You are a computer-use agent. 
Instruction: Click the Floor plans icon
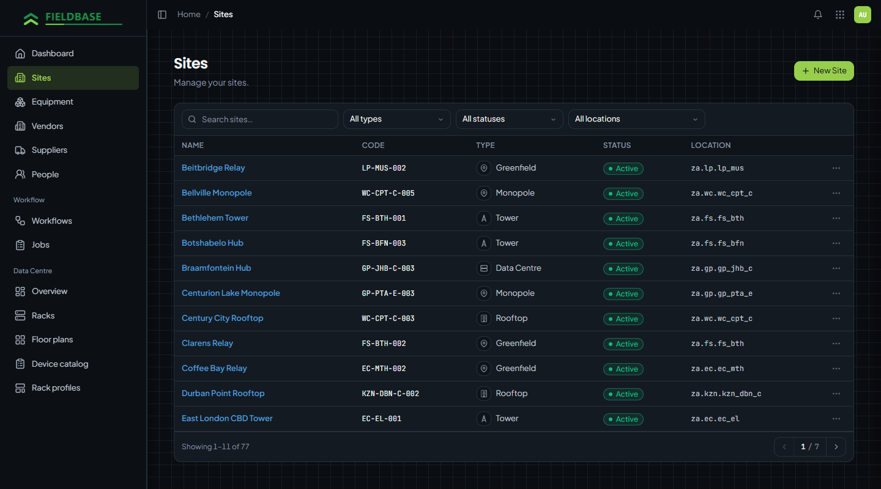20,340
